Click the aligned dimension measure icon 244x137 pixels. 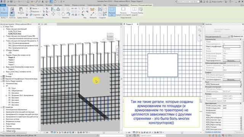pyautogui.click(x=92, y=9)
